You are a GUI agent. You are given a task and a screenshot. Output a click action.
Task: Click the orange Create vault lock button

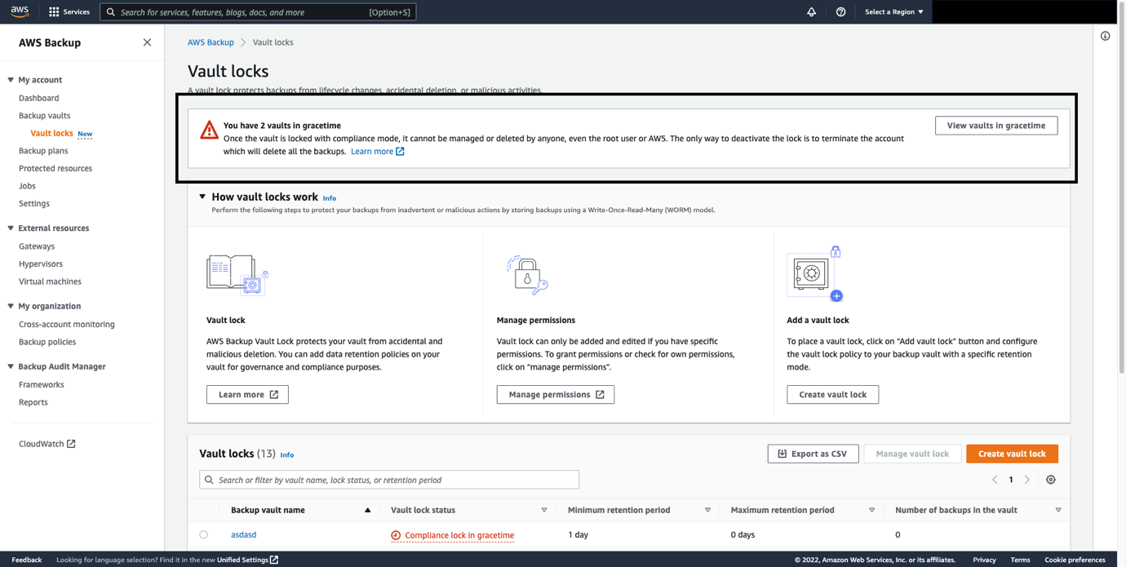point(1012,454)
